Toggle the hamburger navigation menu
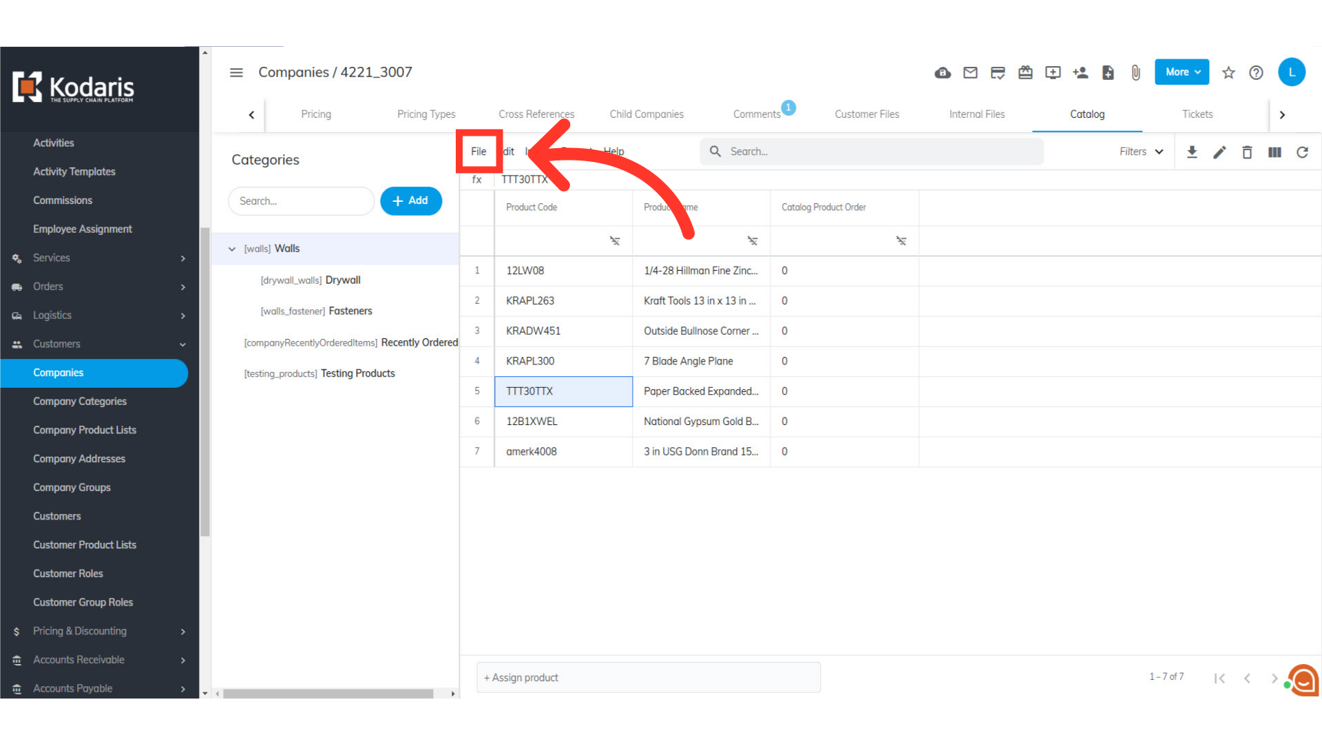1322x744 pixels. coord(236,73)
